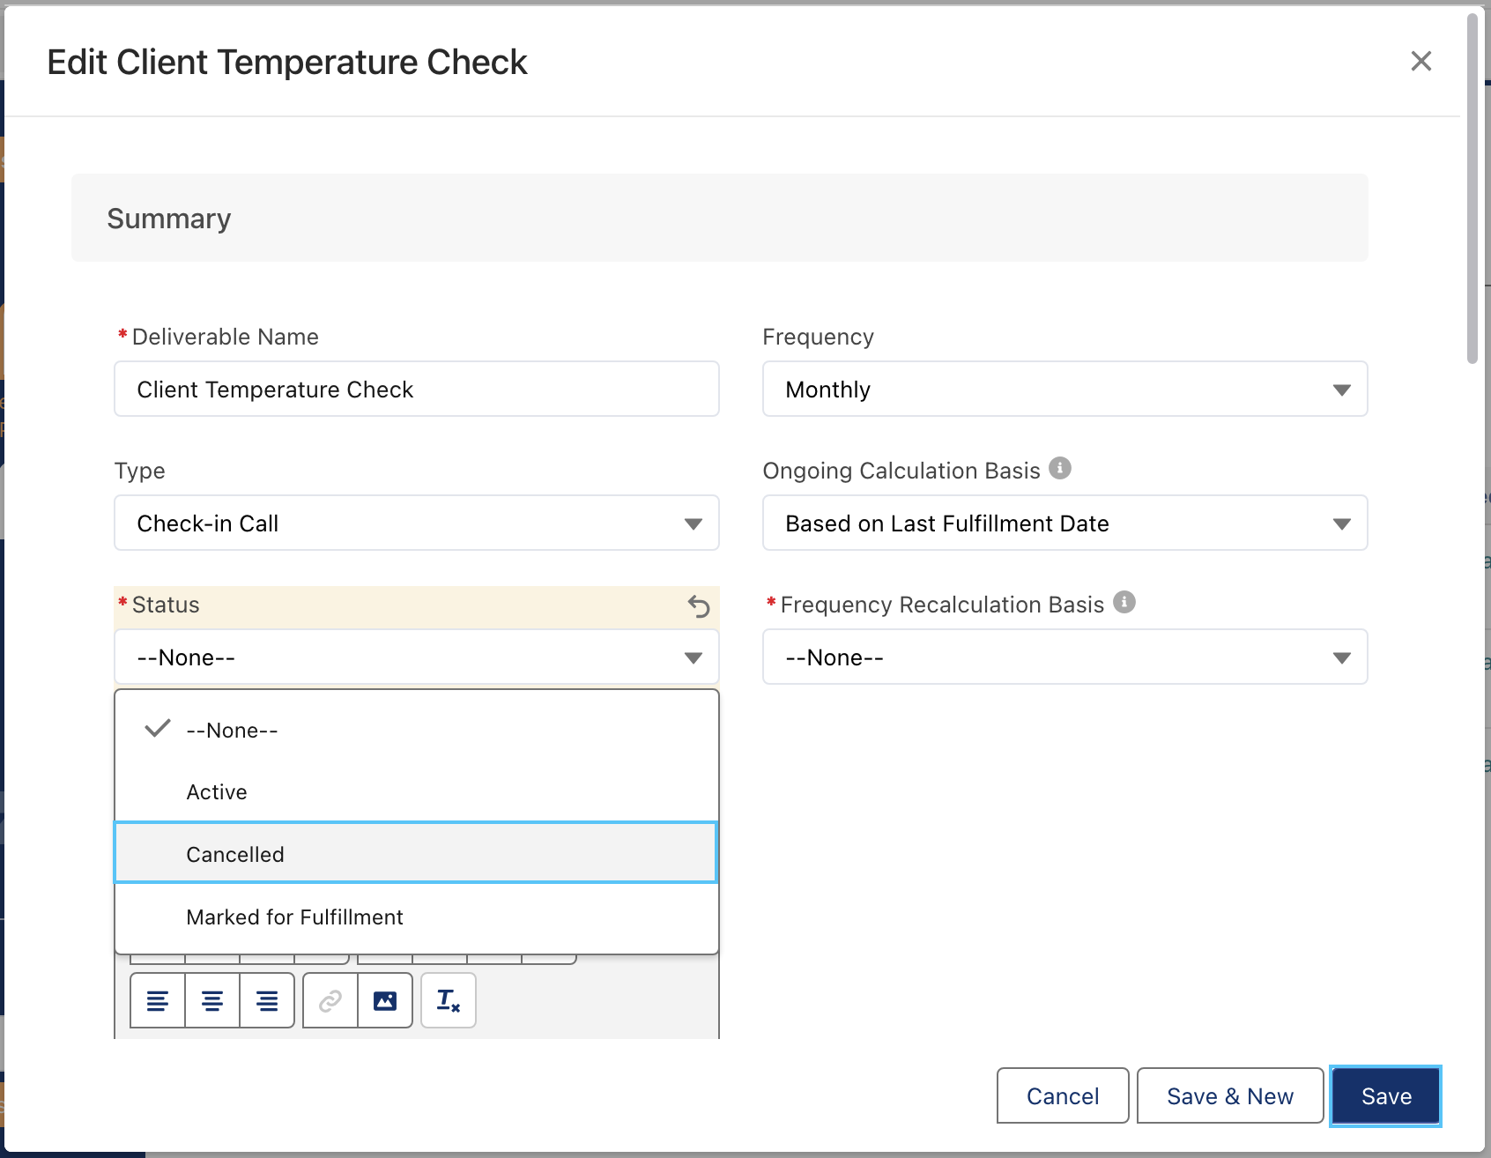Choose Active from the Status options

[x=417, y=791]
